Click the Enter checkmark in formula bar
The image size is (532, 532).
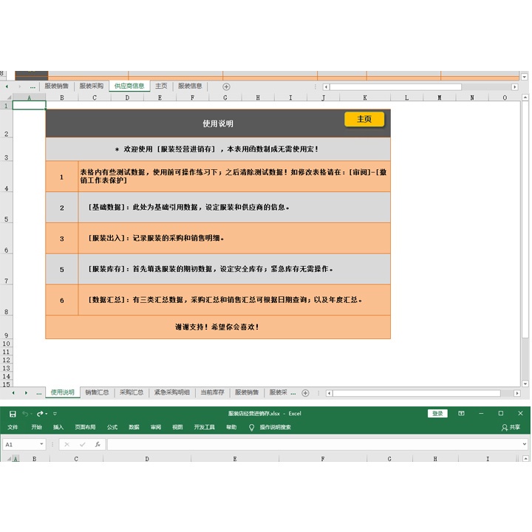pos(82,445)
